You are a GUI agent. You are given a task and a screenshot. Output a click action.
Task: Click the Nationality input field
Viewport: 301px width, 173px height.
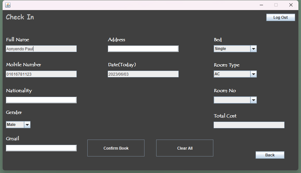(x=41, y=100)
